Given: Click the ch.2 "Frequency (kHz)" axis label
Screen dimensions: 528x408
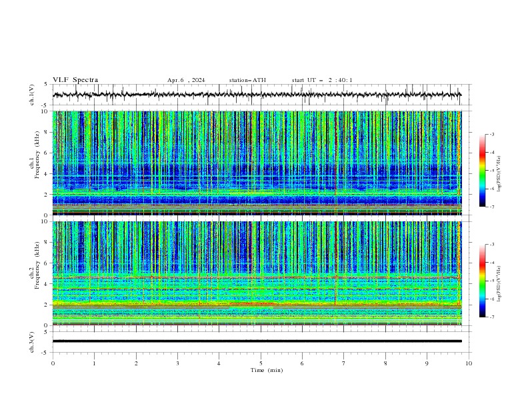Looking at the screenshot, I should click(x=37, y=265).
